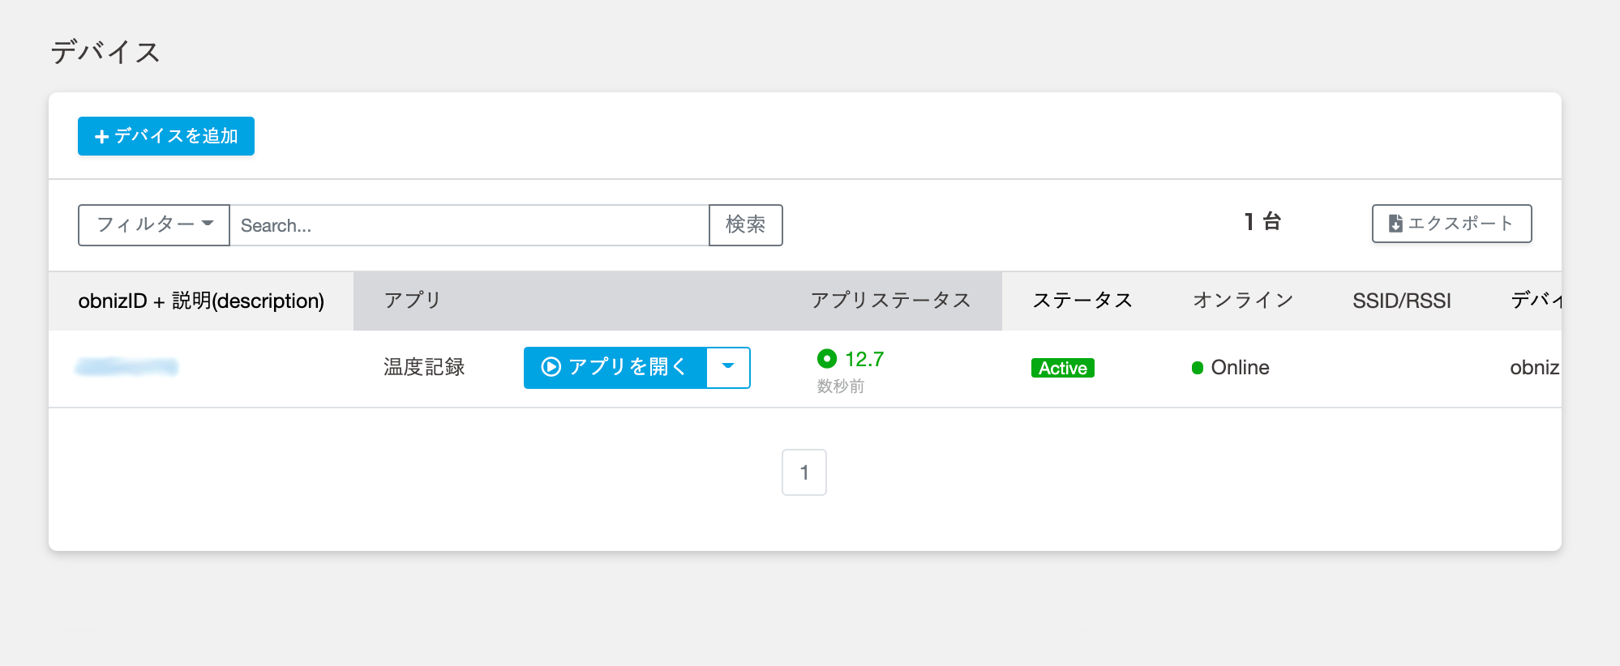The image size is (1620, 666).
Task: Select the オンライン column header
Action: point(1242,301)
